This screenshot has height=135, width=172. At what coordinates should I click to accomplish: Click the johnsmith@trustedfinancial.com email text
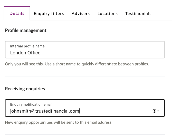[x=44, y=111]
